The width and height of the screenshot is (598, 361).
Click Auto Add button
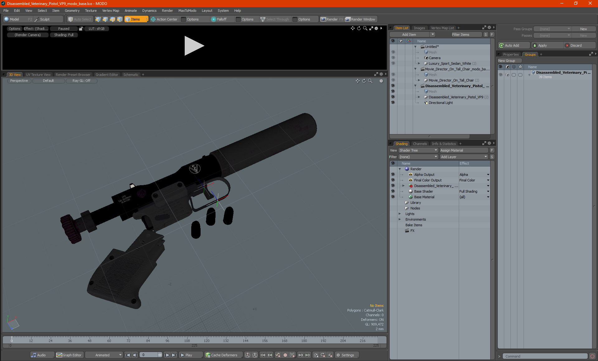513,45
